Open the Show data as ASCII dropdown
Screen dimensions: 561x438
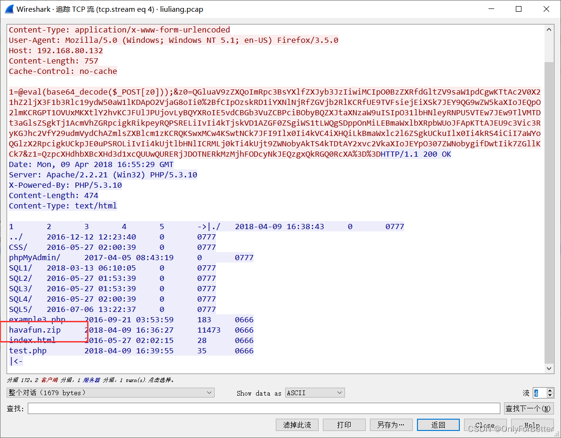coord(315,392)
